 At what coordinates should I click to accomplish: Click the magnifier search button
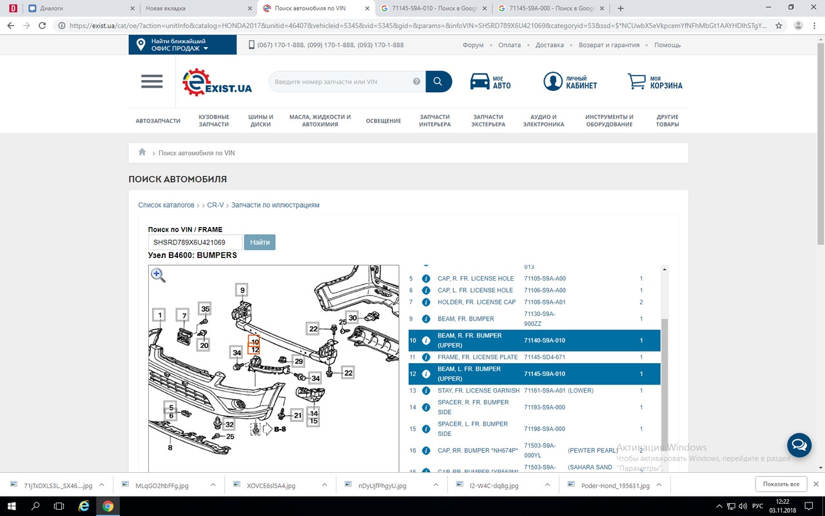[438, 82]
